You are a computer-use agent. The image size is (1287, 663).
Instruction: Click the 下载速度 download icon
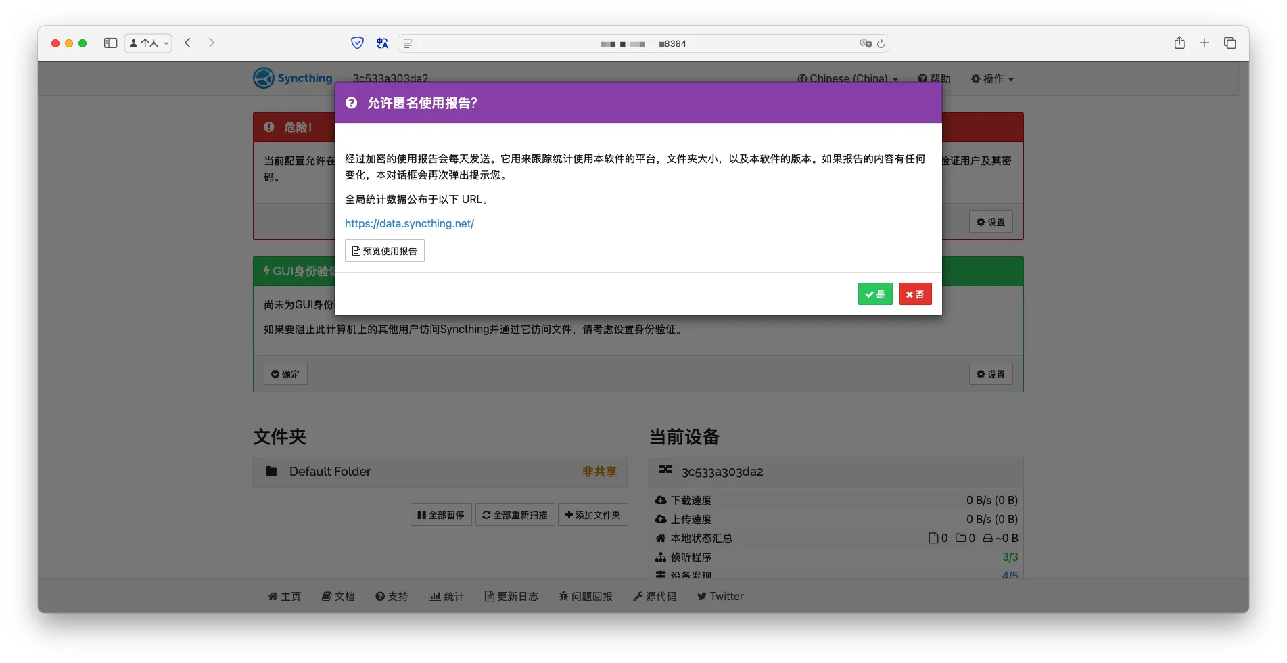(661, 500)
